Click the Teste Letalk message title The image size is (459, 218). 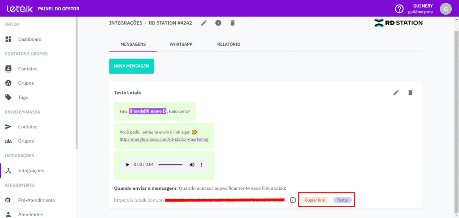coord(128,93)
